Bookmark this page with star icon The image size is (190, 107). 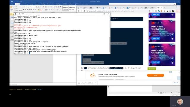pyautogui.click(x=150, y=11)
